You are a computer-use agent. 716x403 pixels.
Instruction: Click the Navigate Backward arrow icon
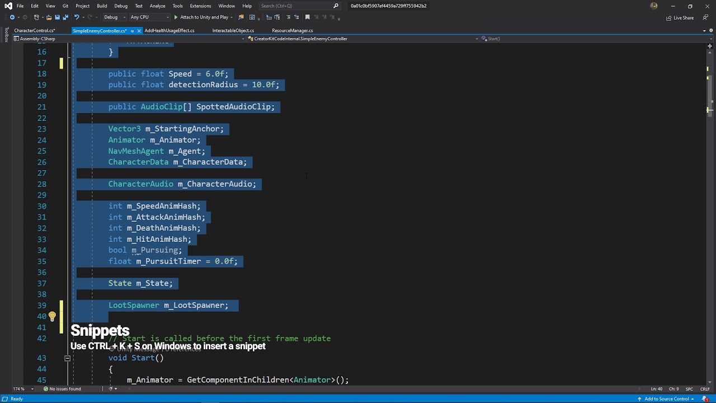pos(12,17)
